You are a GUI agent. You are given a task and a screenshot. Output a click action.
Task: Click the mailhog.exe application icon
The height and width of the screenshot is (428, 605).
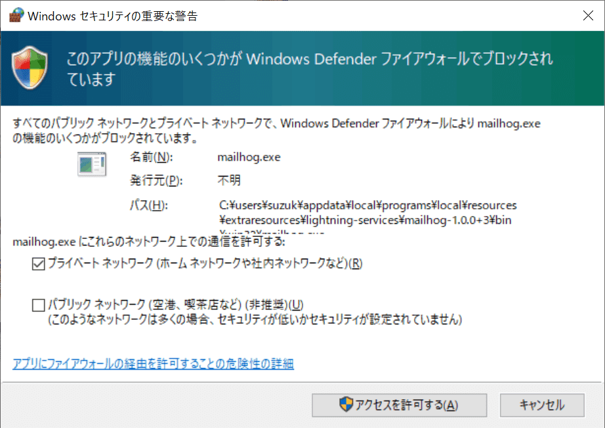coord(92,164)
